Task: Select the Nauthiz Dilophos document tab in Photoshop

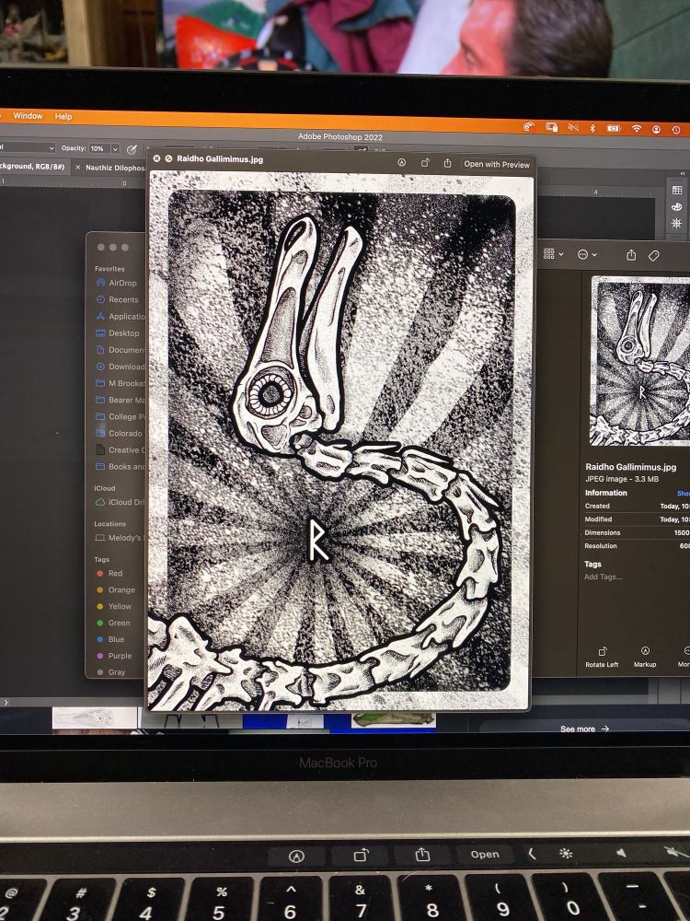Action: (114, 168)
